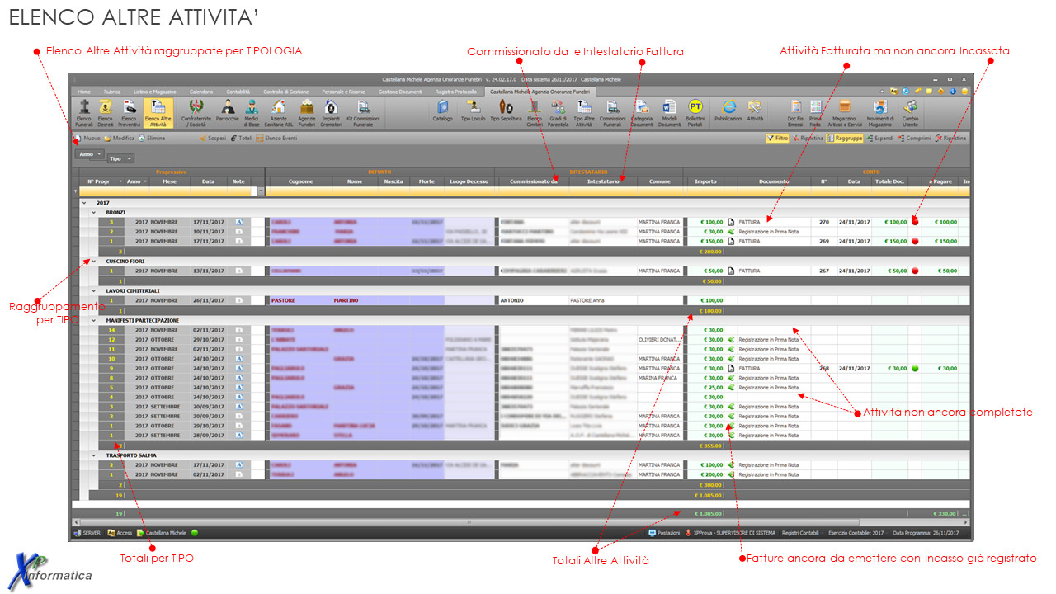Click the Cognome column header
The height and width of the screenshot is (594, 1056).
300,181
